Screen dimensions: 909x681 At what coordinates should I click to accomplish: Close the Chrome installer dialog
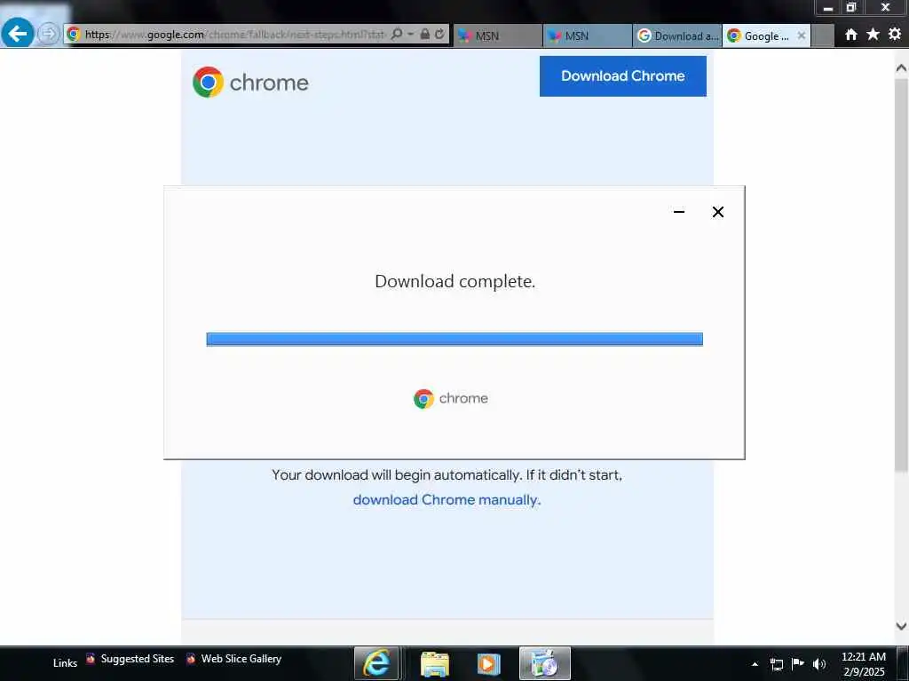717,212
